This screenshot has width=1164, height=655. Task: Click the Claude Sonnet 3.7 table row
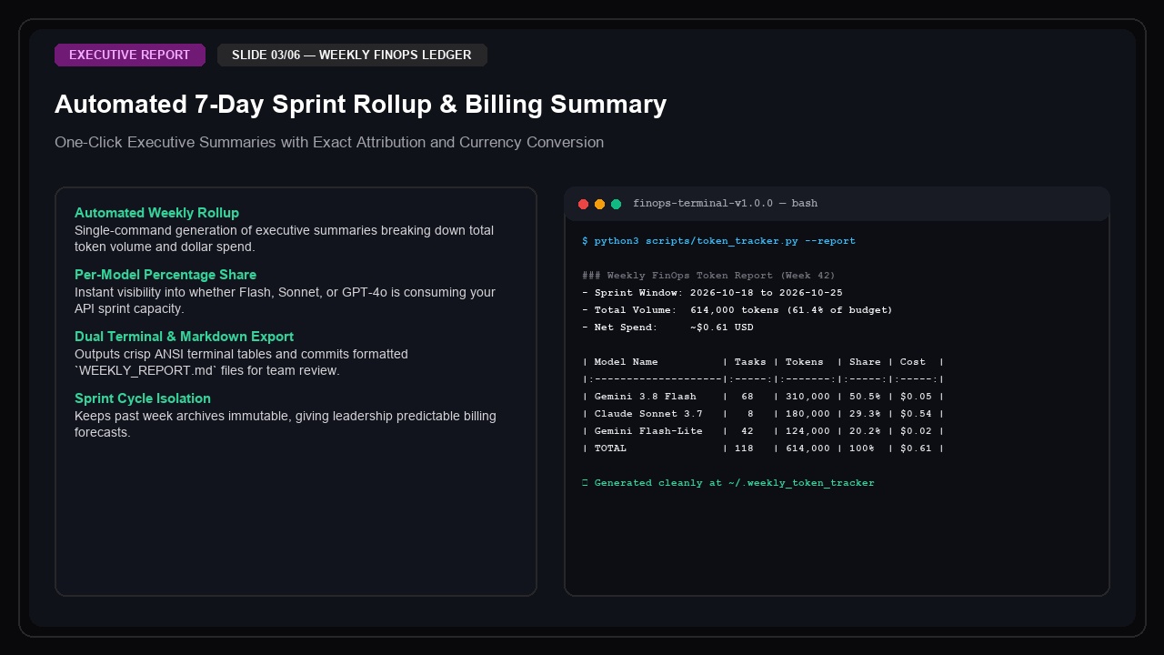[763, 414]
